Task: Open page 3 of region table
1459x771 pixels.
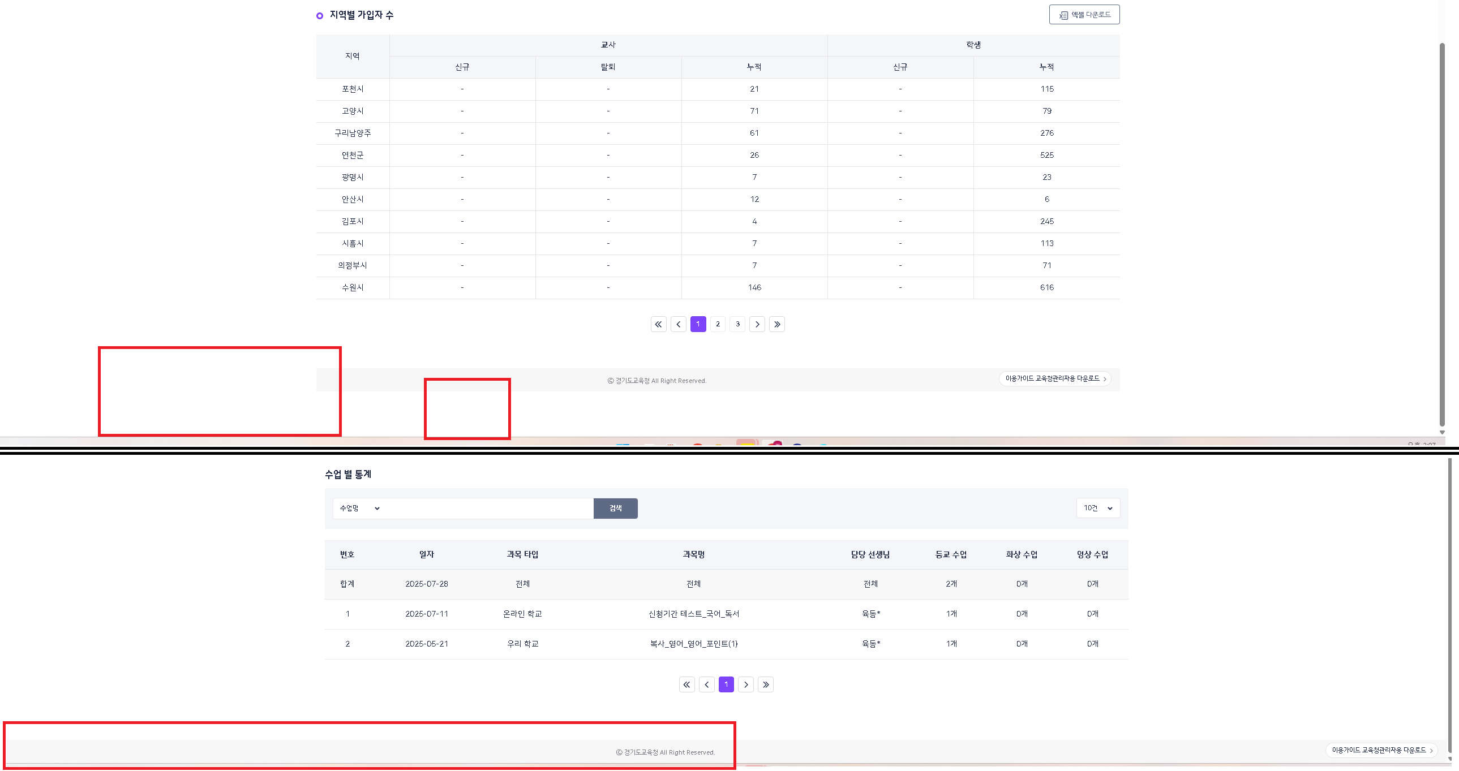Action: tap(737, 324)
